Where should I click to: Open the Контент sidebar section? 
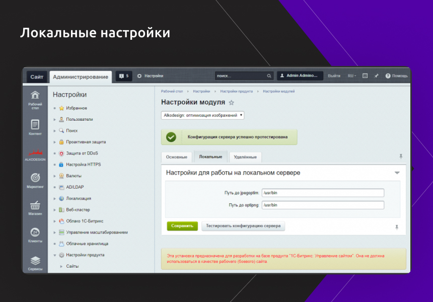tap(35, 125)
